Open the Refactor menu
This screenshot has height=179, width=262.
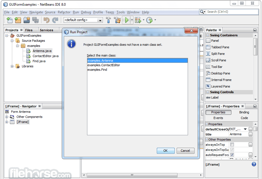[x=64, y=12]
